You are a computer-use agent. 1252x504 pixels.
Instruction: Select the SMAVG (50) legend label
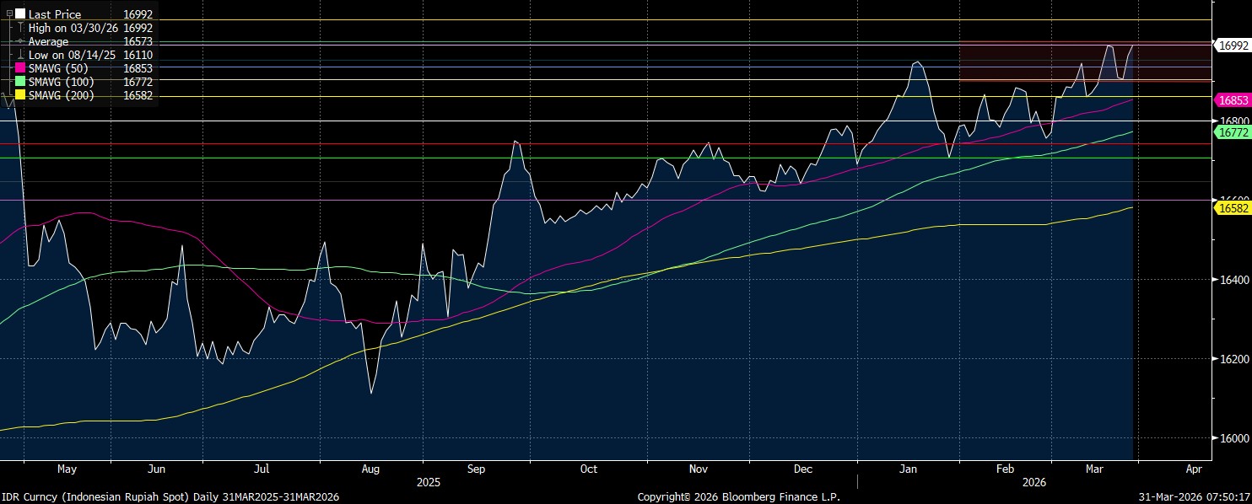(x=61, y=68)
